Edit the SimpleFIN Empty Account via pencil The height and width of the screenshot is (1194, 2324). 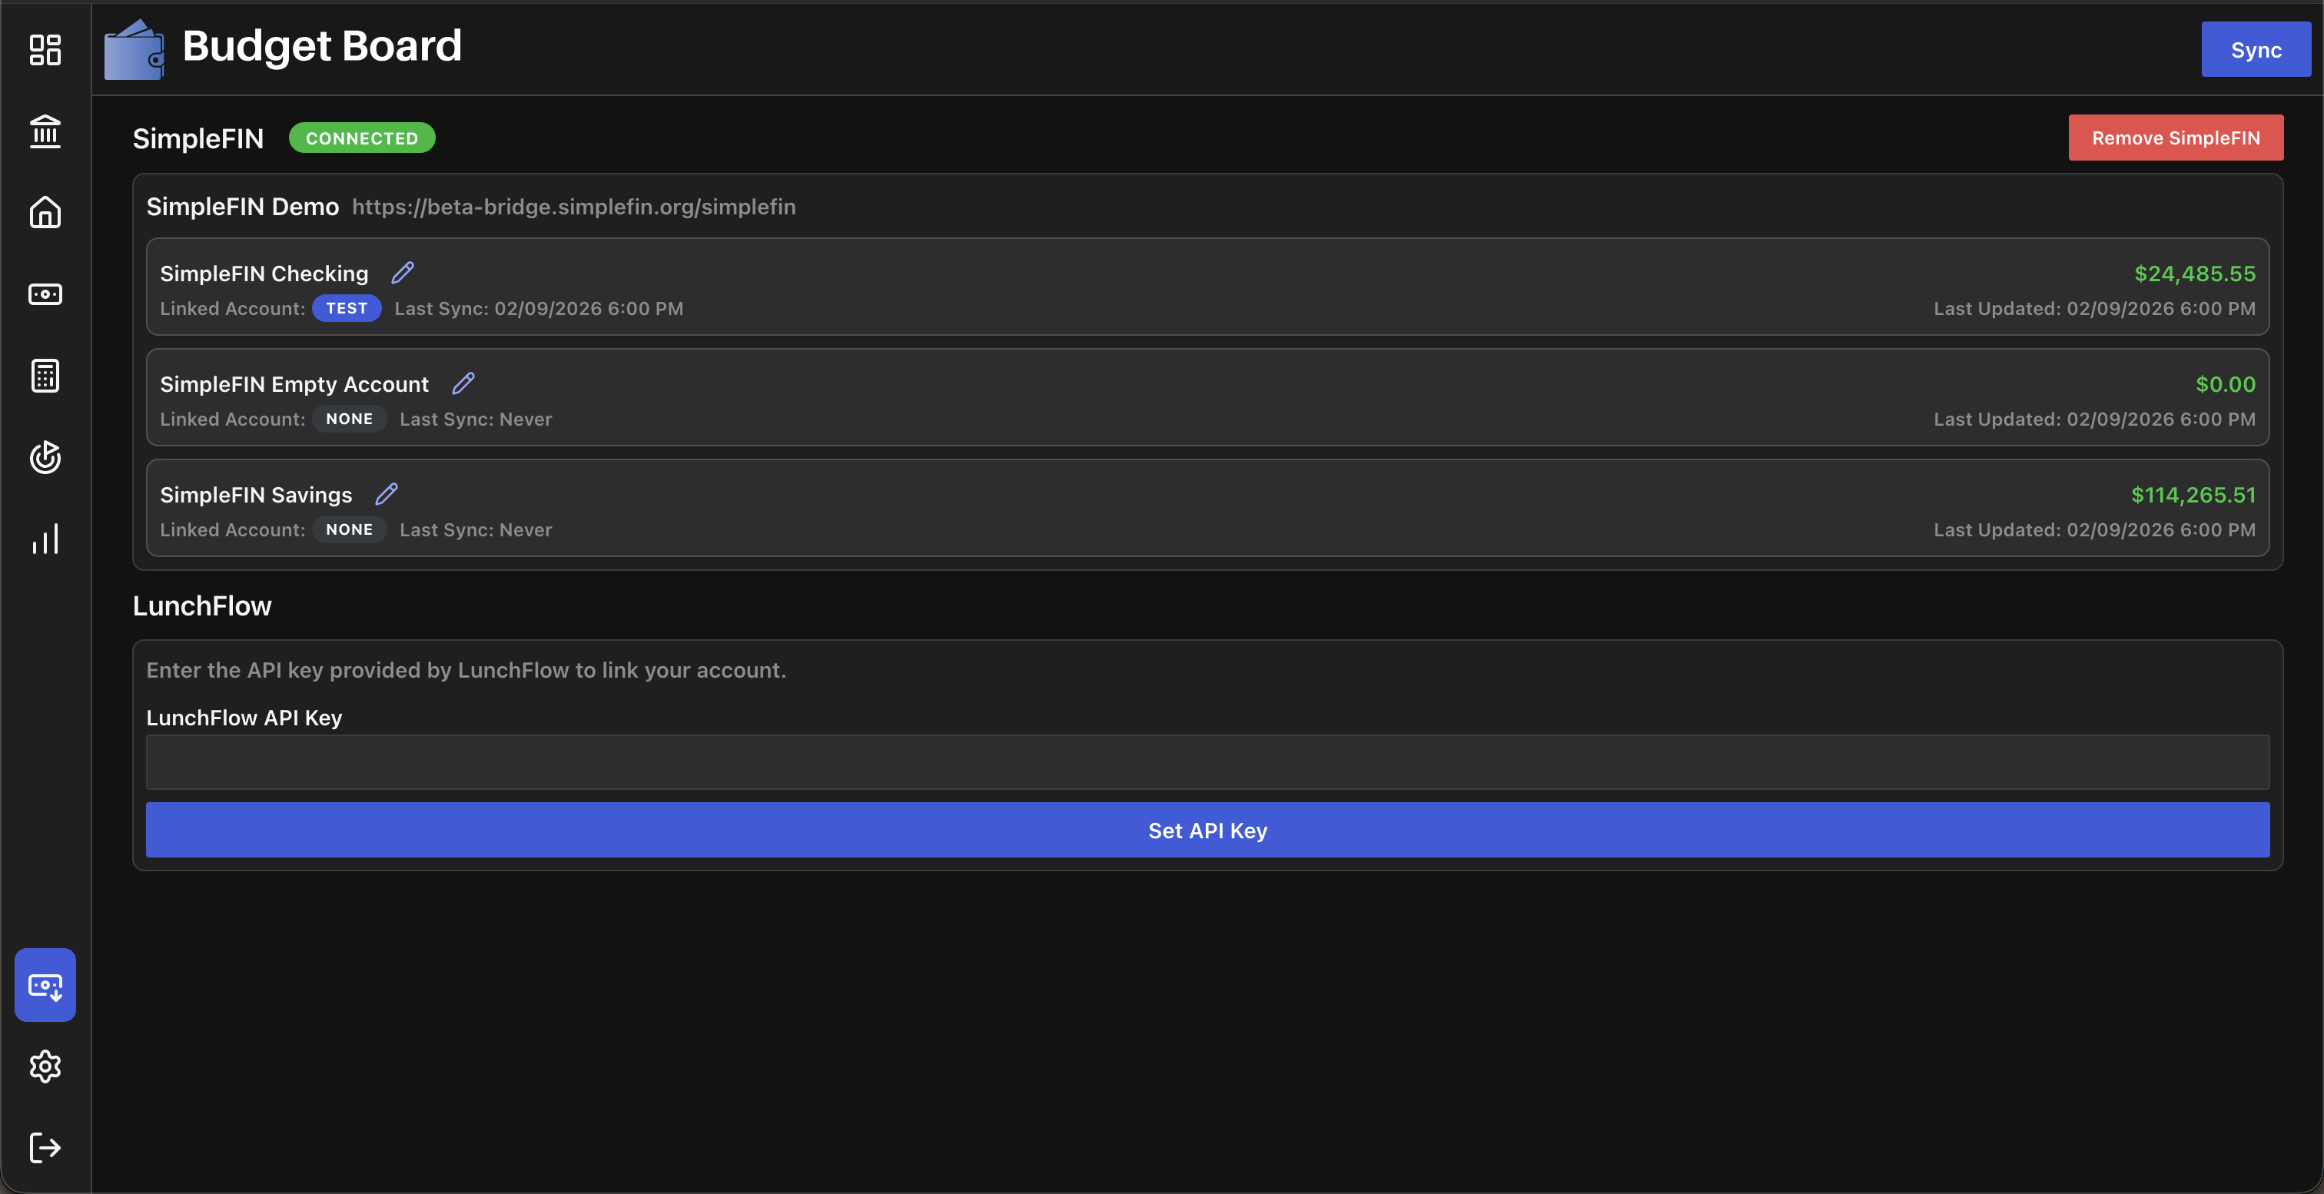pos(463,383)
